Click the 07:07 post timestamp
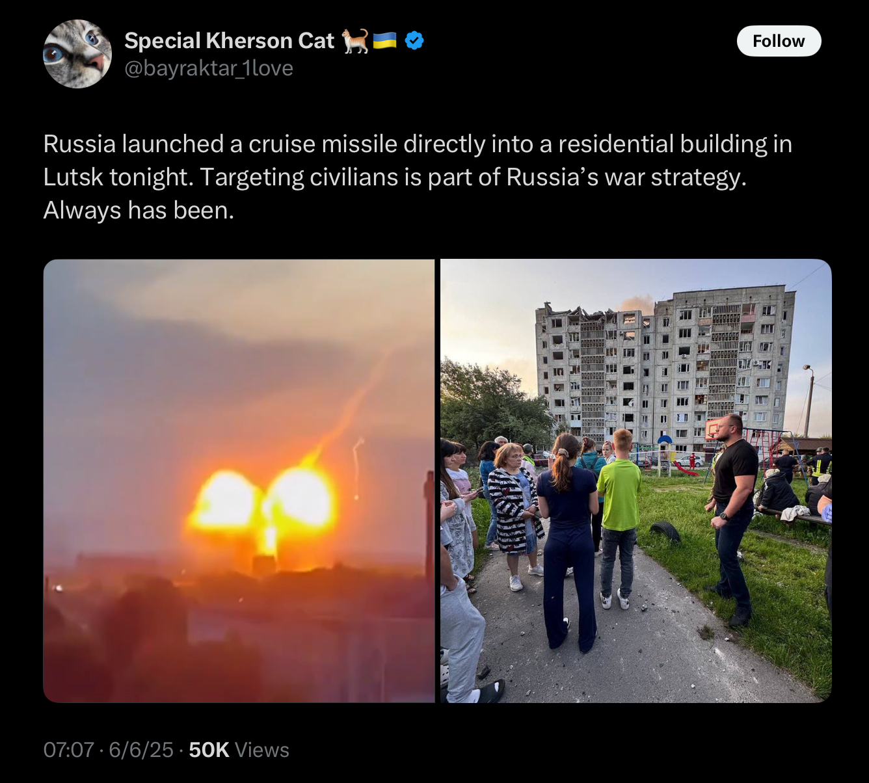 pos(69,750)
